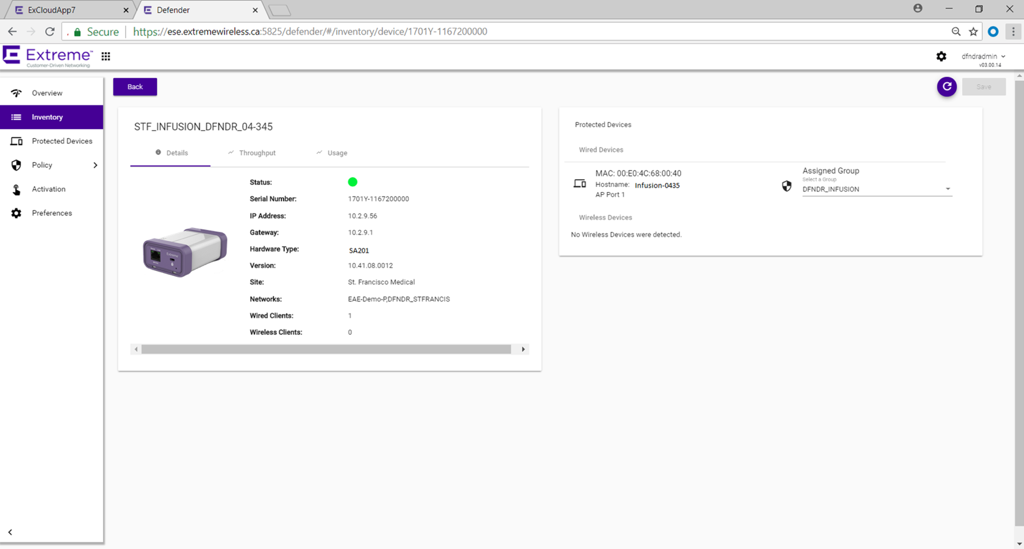1024x549 pixels.
Task: Open a new browser tab
Action: [x=279, y=10]
